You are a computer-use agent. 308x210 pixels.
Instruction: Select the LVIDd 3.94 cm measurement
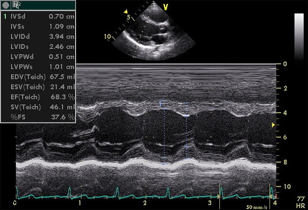[x=39, y=36]
